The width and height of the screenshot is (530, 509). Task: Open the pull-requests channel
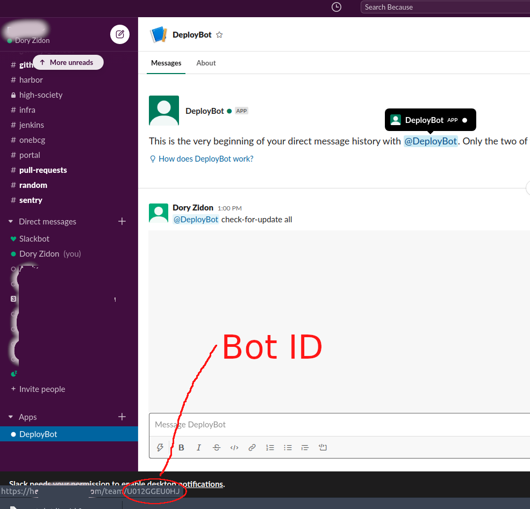click(69, 170)
